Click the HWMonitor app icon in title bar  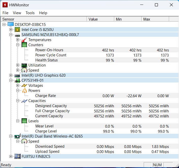(x=5, y=5)
